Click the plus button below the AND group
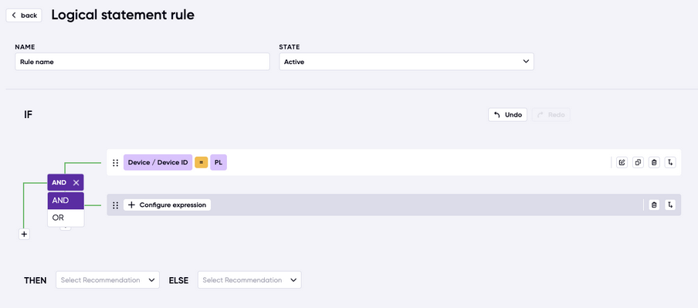 click(x=24, y=234)
